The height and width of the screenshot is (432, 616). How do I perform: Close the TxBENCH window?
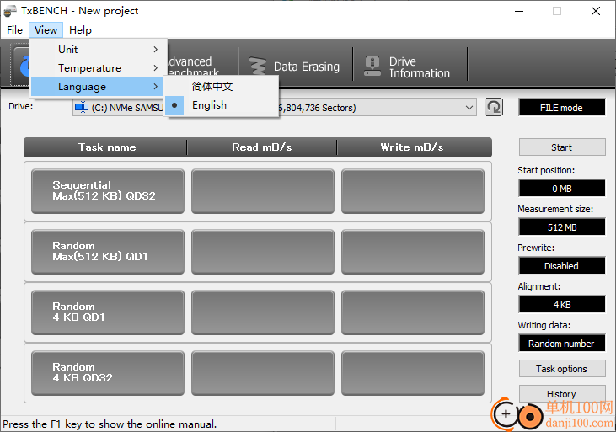(596, 11)
